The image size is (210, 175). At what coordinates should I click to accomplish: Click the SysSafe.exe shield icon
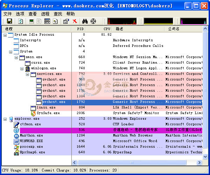point(33,113)
